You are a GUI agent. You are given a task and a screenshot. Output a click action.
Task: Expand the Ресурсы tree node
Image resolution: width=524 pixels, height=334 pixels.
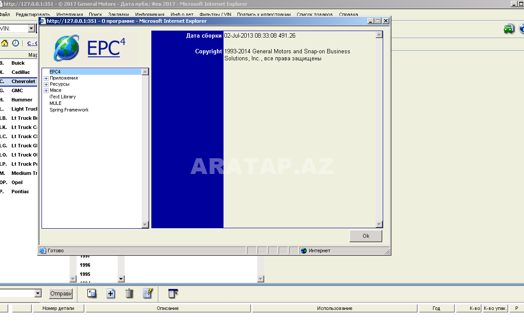46,84
